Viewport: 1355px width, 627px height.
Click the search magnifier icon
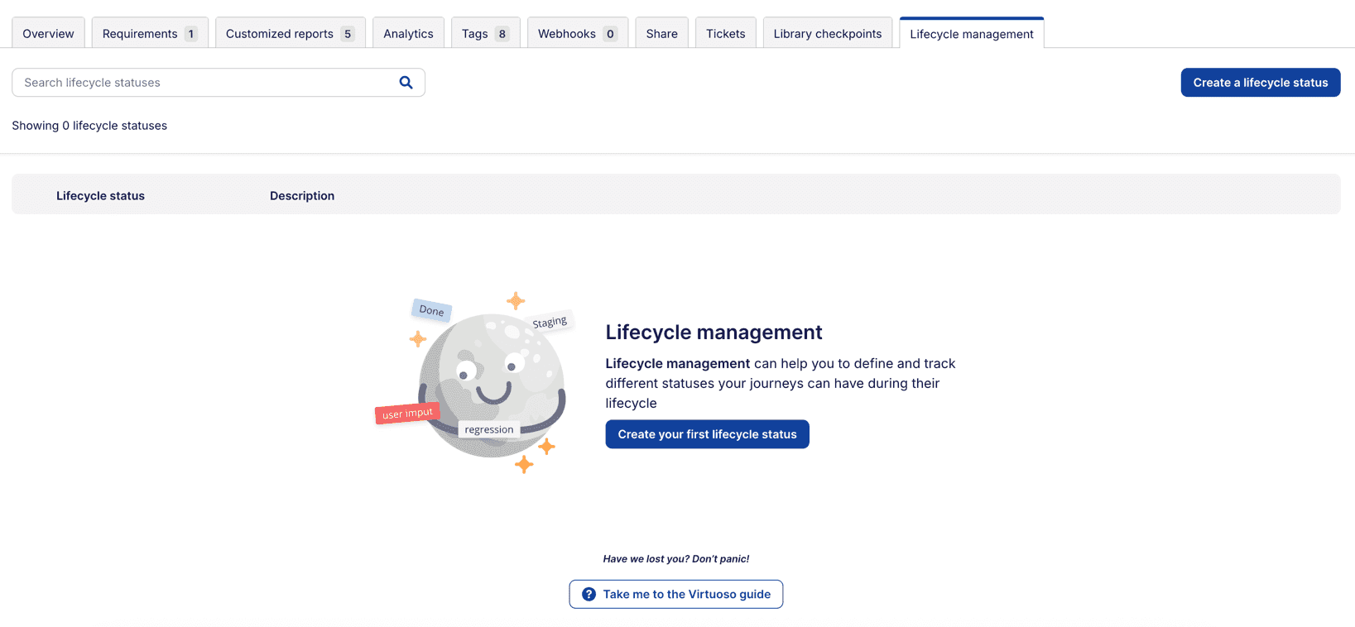406,83
